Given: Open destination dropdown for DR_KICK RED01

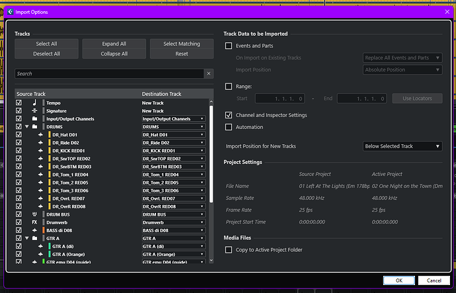Looking at the screenshot, I should click(174, 151).
